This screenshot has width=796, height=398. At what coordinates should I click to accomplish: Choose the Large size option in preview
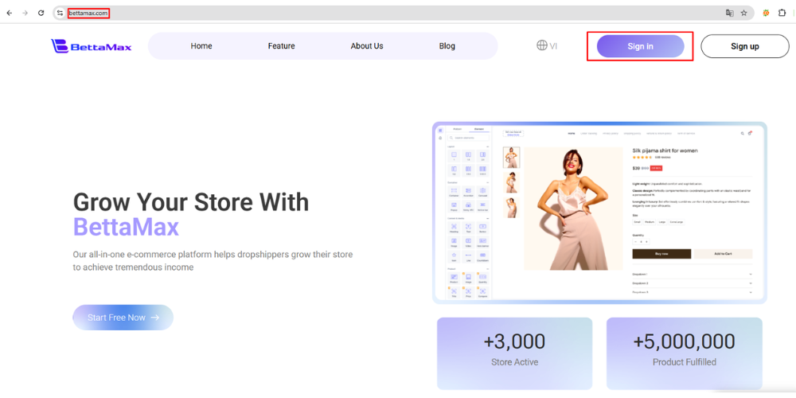click(662, 222)
